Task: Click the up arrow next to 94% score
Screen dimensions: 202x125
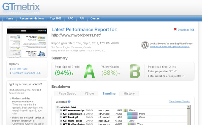Action: pyautogui.click(x=72, y=74)
